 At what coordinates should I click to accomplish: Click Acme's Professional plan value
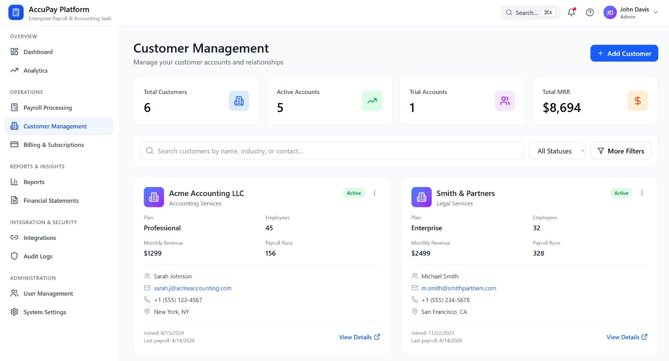point(162,228)
